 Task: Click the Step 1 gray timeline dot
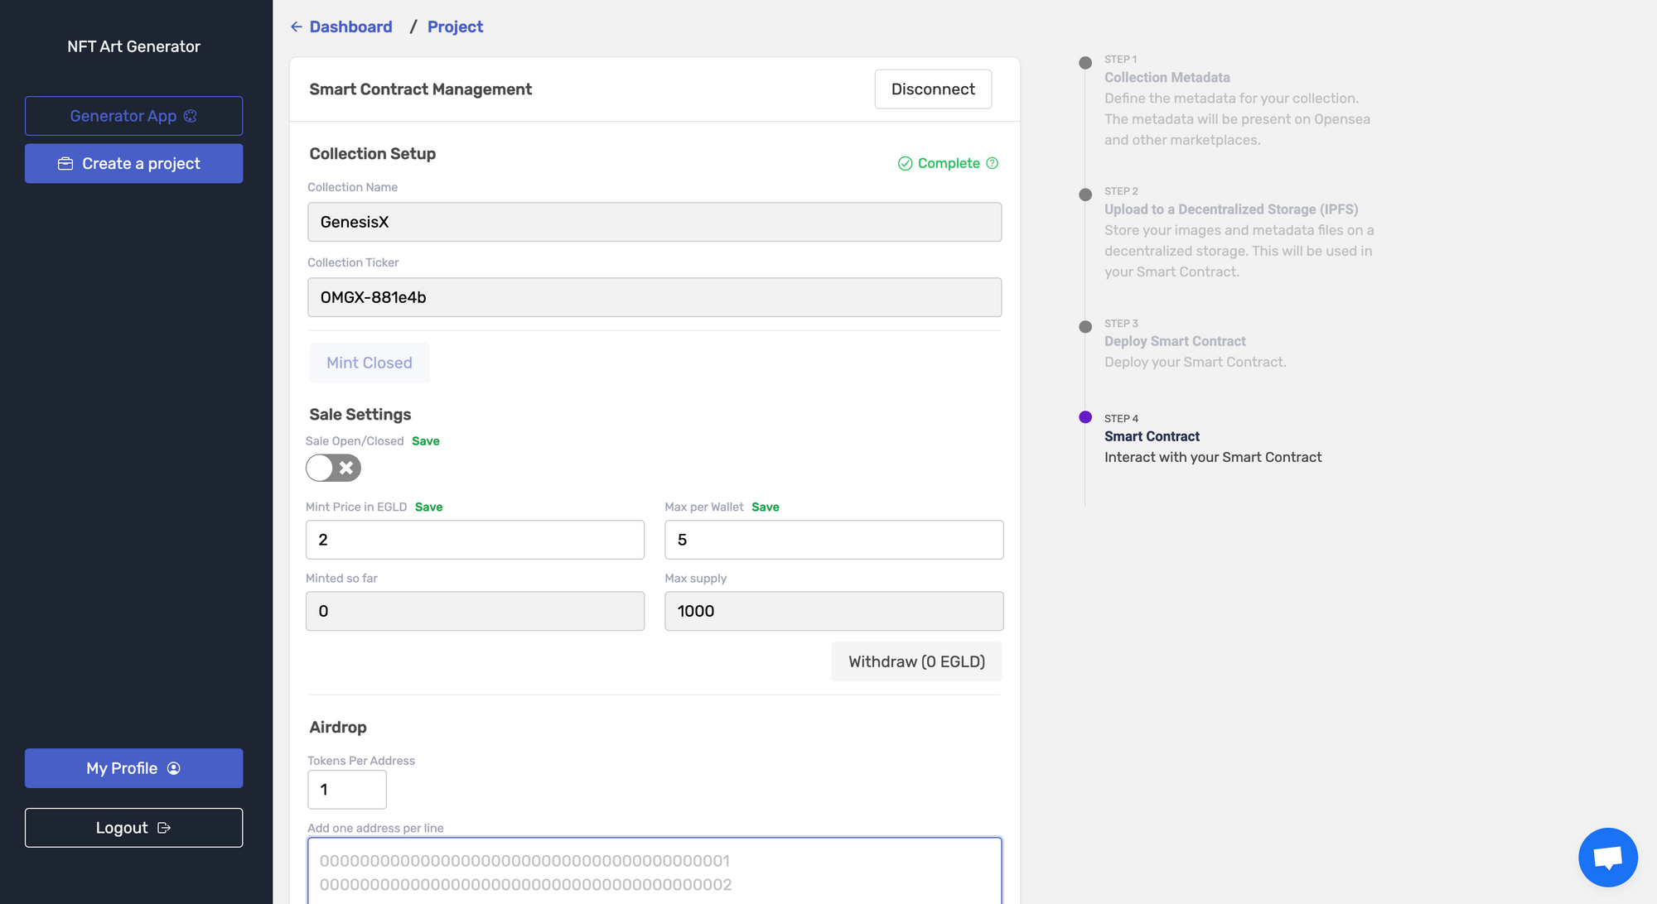click(x=1085, y=63)
